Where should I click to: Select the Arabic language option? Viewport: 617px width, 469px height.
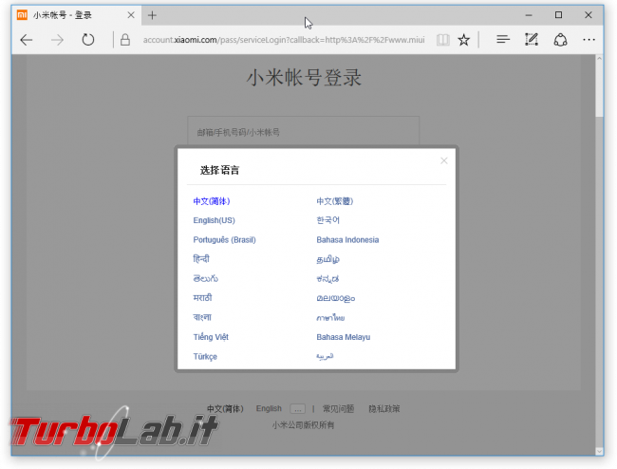click(x=325, y=356)
